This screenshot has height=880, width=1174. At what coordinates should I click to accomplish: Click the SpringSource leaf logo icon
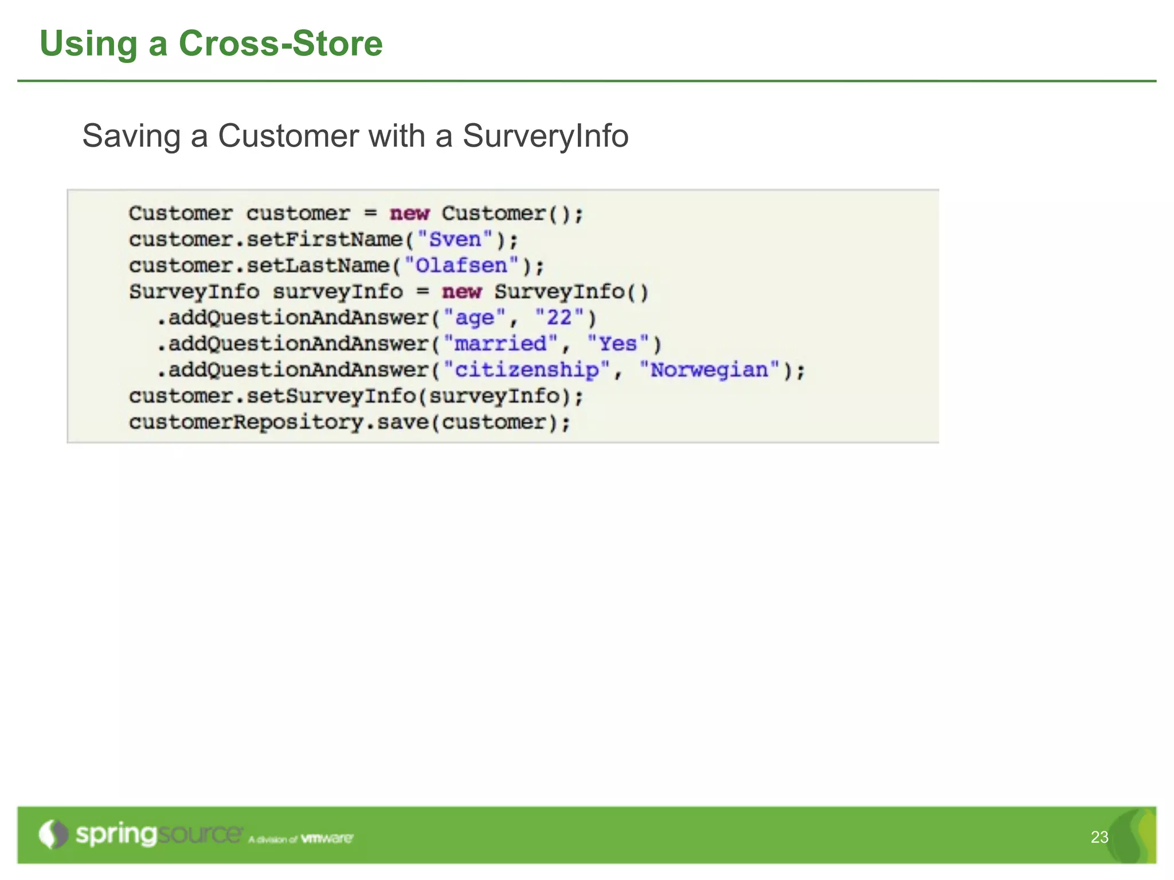[x=53, y=834]
